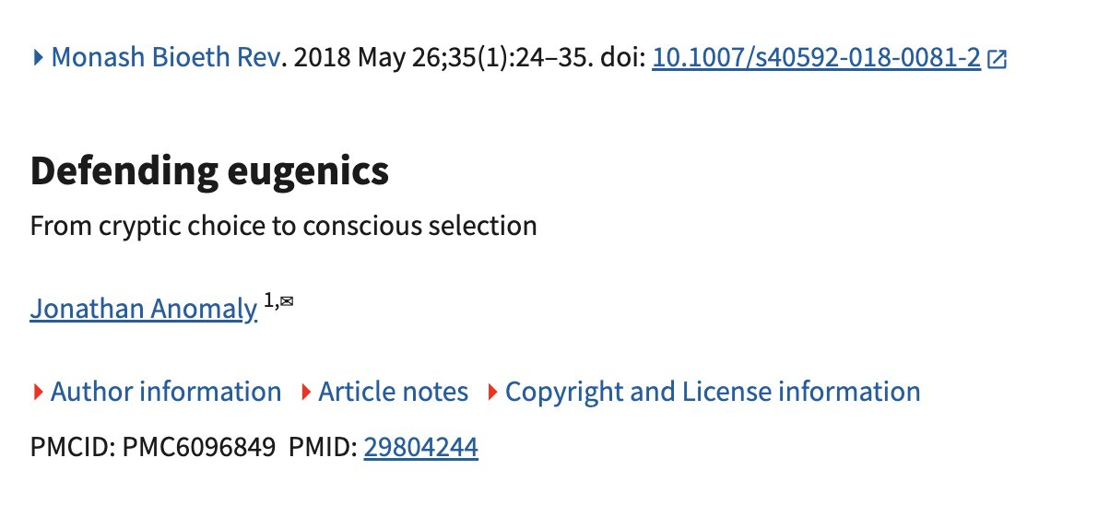Click subtitle "From cryptic choice to conscious selection"
The height and width of the screenshot is (505, 1110).
point(283,225)
